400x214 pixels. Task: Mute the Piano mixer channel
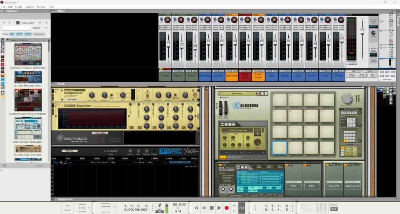pyautogui.click(x=269, y=28)
